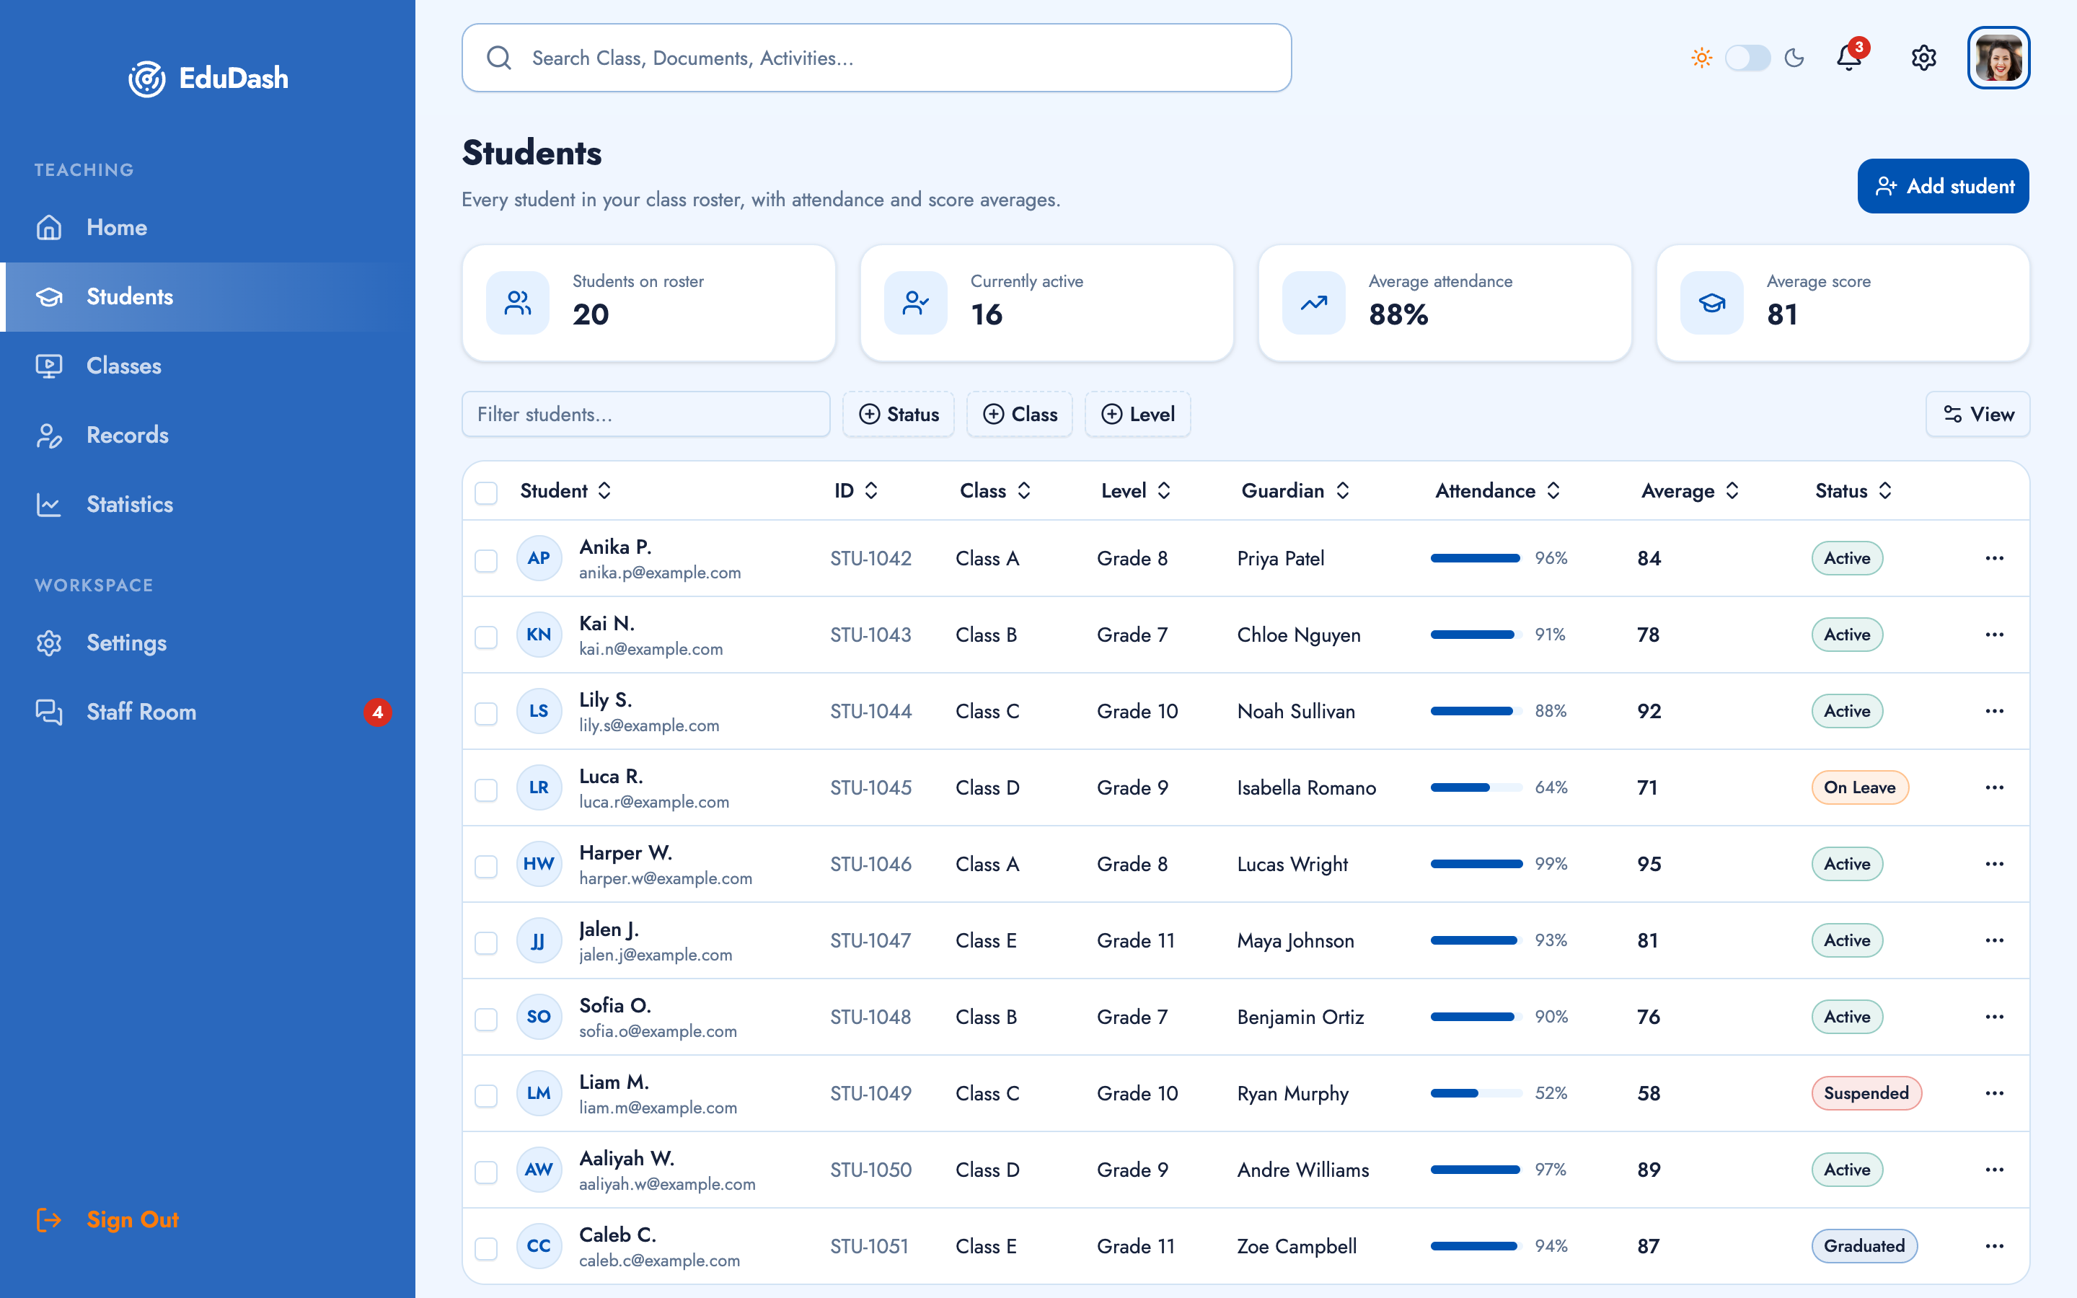
Task: Open the settings gear in top bar
Action: pos(1923,58)
